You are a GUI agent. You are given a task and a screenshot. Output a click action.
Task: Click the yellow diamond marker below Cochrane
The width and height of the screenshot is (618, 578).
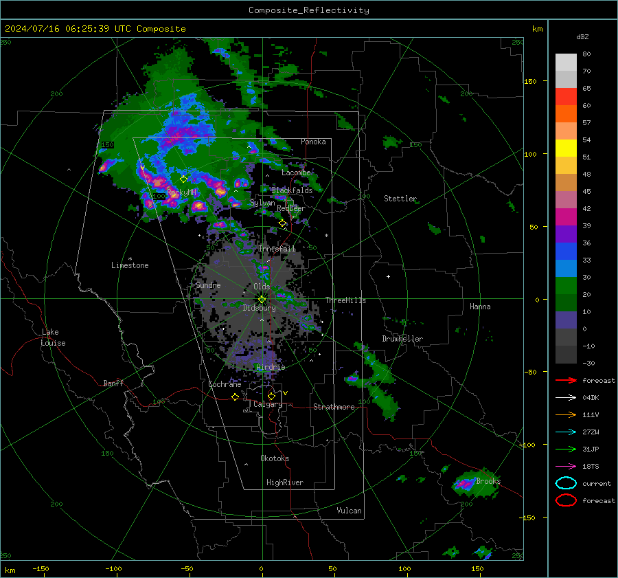tap(236, 397)
